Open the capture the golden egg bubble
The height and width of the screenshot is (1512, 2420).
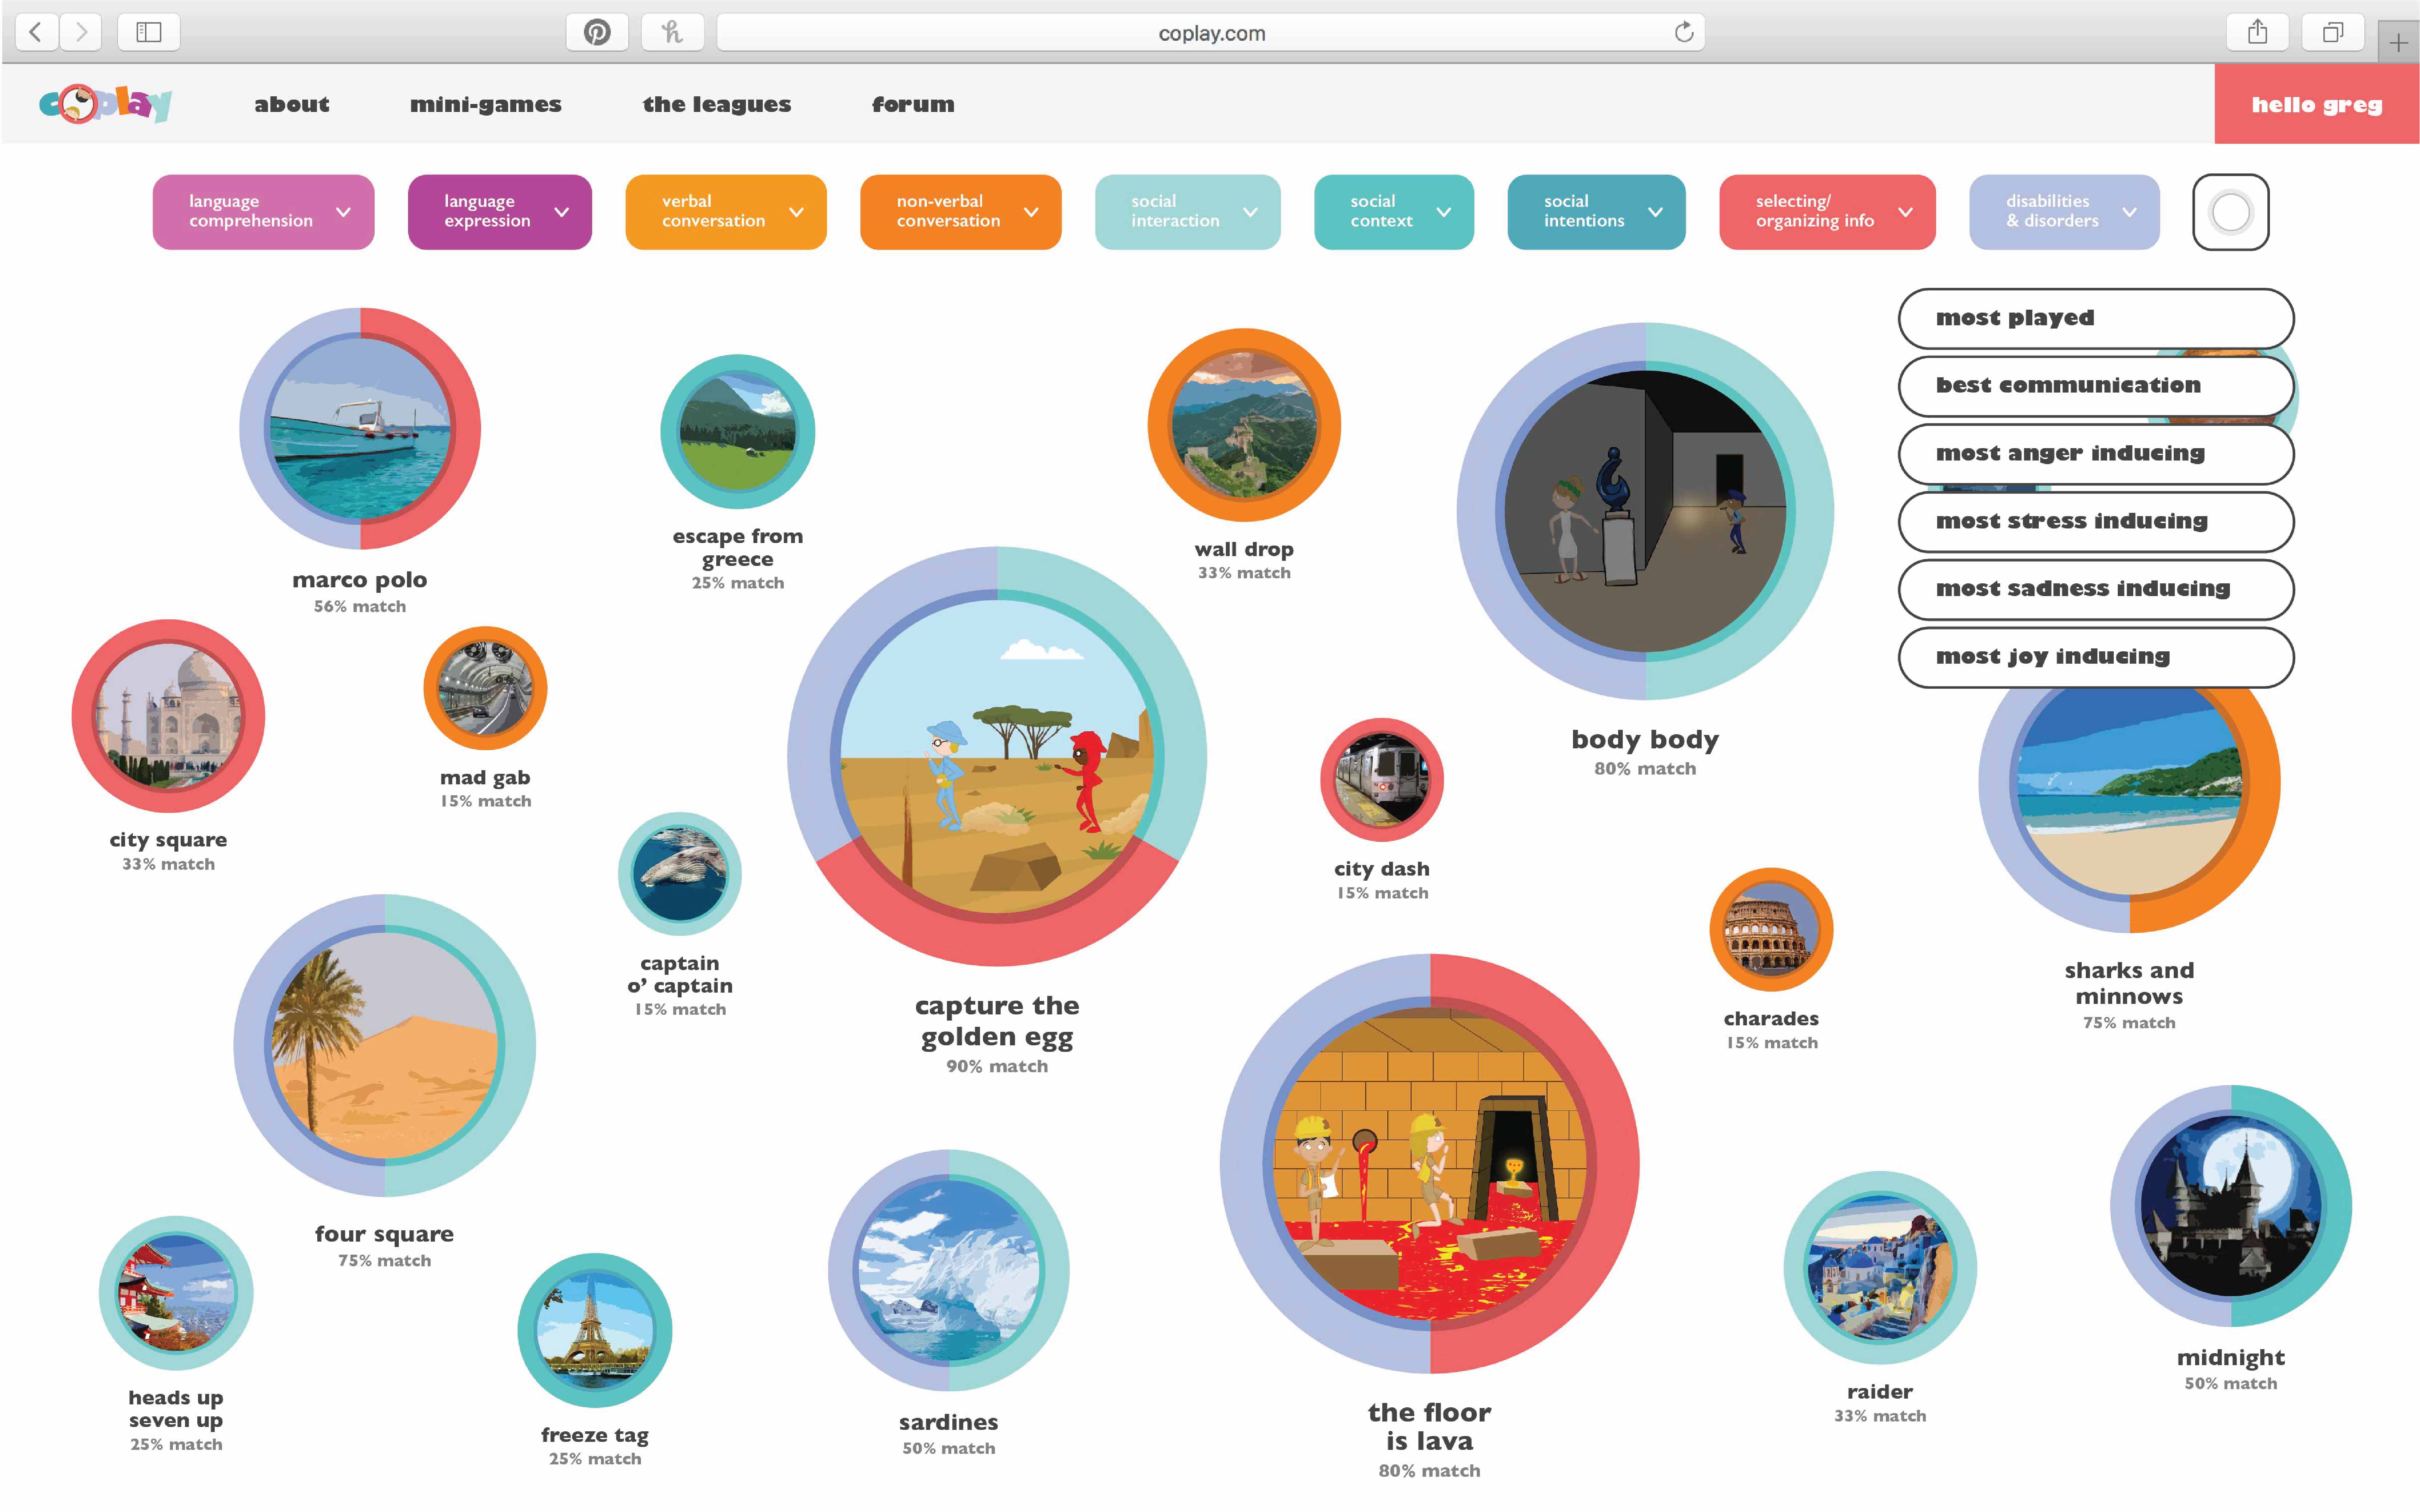pos(997,756)
